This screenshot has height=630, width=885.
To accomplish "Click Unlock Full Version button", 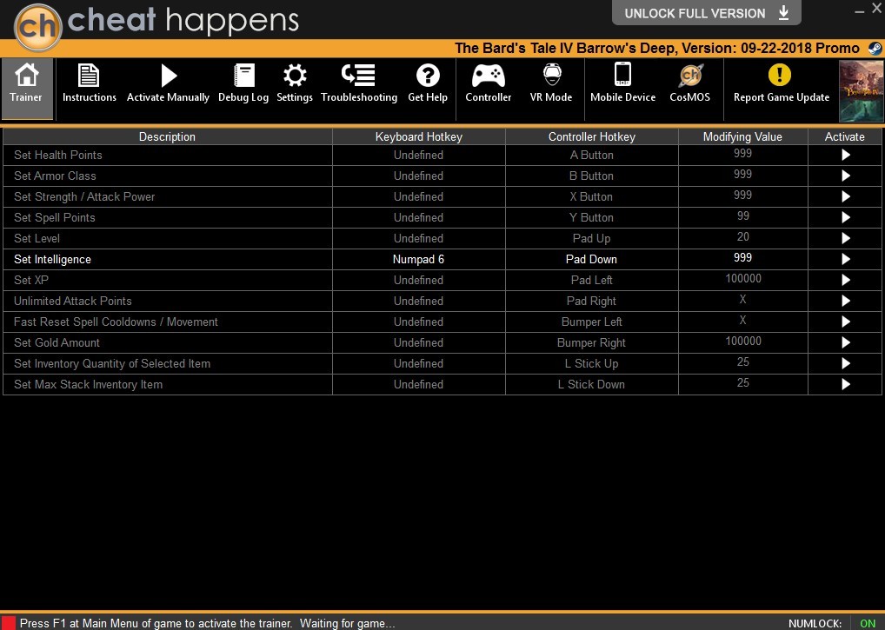I will pos(706,13).
